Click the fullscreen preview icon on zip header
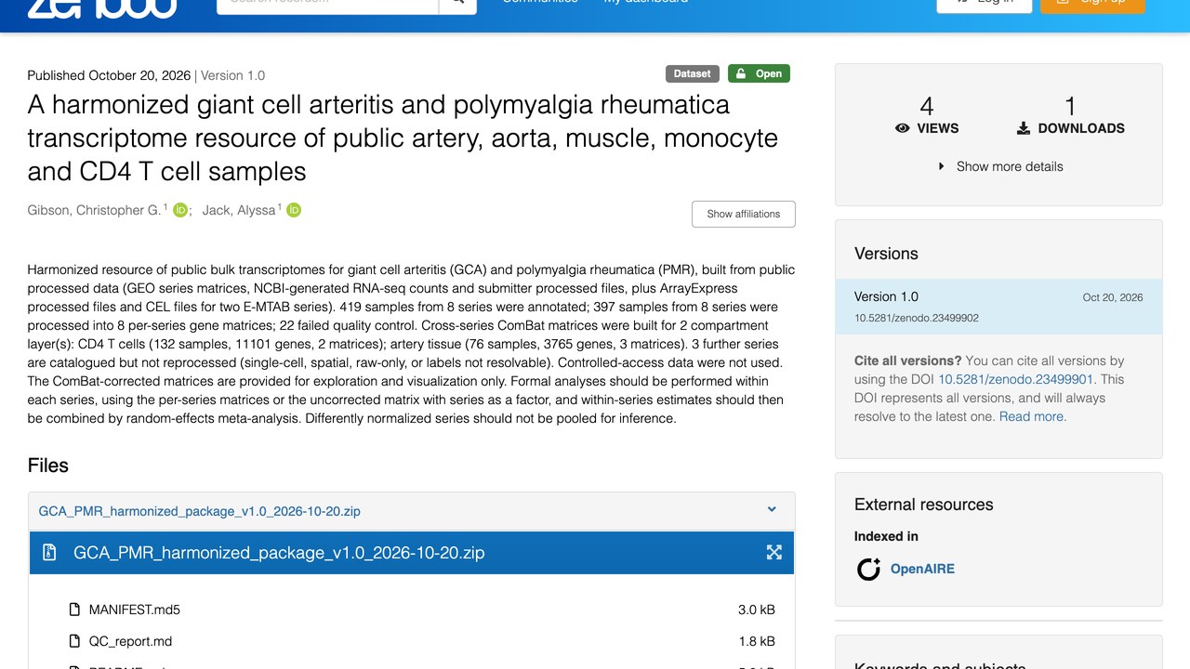Image resolution: width=1190 pixels, height=669 pixels. pyautogui.click(x=773, y=553)
